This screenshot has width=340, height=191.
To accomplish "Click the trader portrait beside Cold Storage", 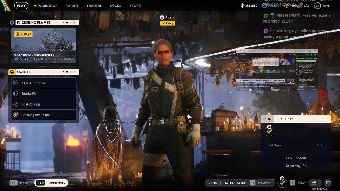I will click(x=16, y=104).
